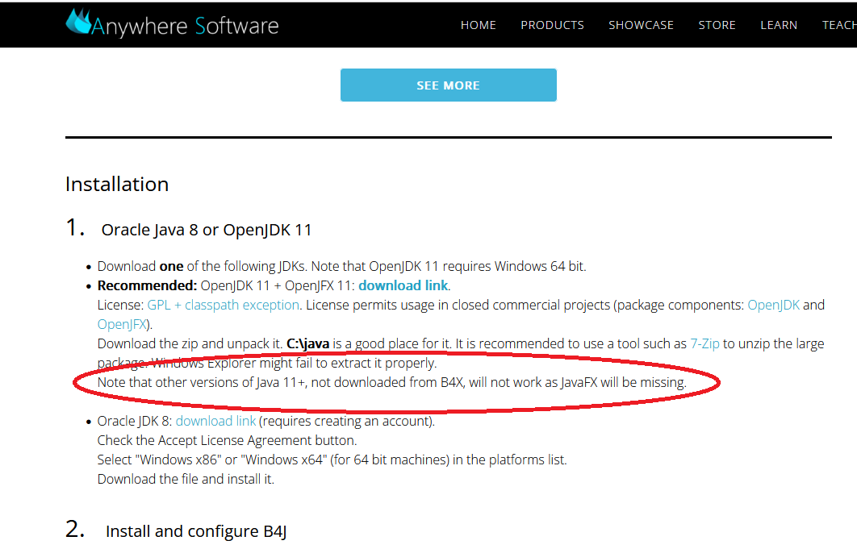Open the GPL + classpath exception link
This screenshot has height=549, width=857.
click(x=223, y=305)
